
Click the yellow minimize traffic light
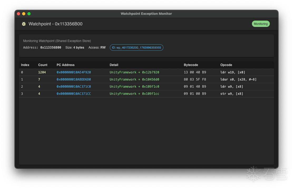[x=23, y=13]
